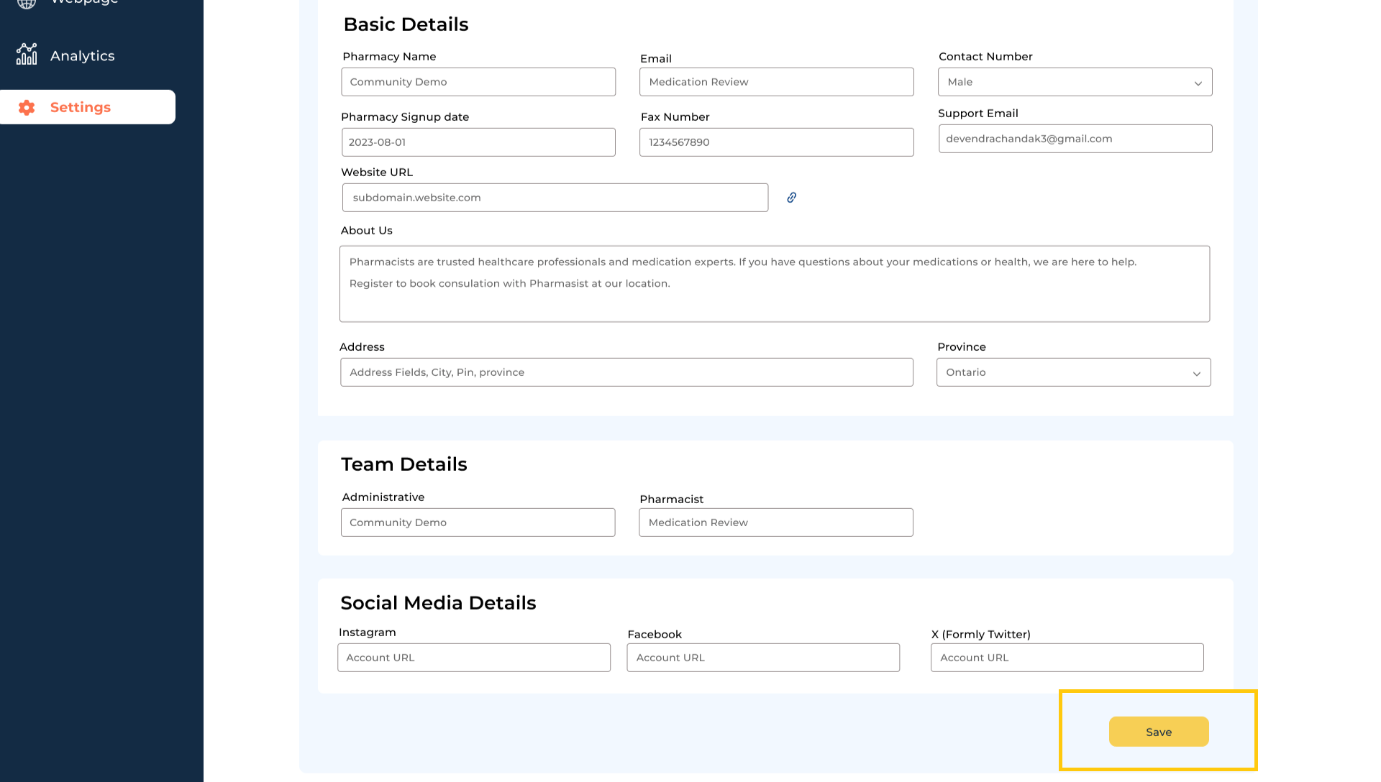The height and width of the screenshot is (782, 1381).
Task: Click the Administrative team field
Action: [478, 523]
